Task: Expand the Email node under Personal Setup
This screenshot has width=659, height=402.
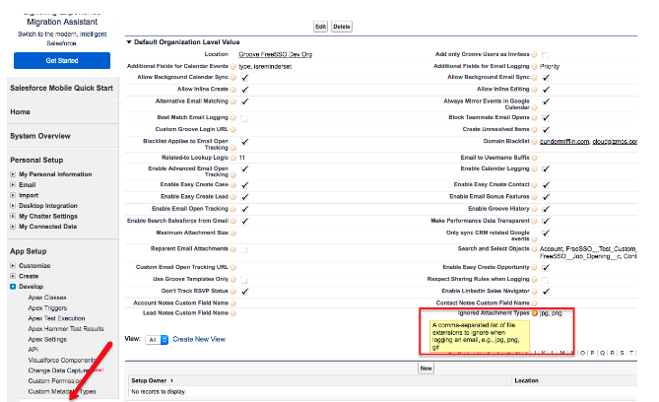Action: click(x=13, y=184)
